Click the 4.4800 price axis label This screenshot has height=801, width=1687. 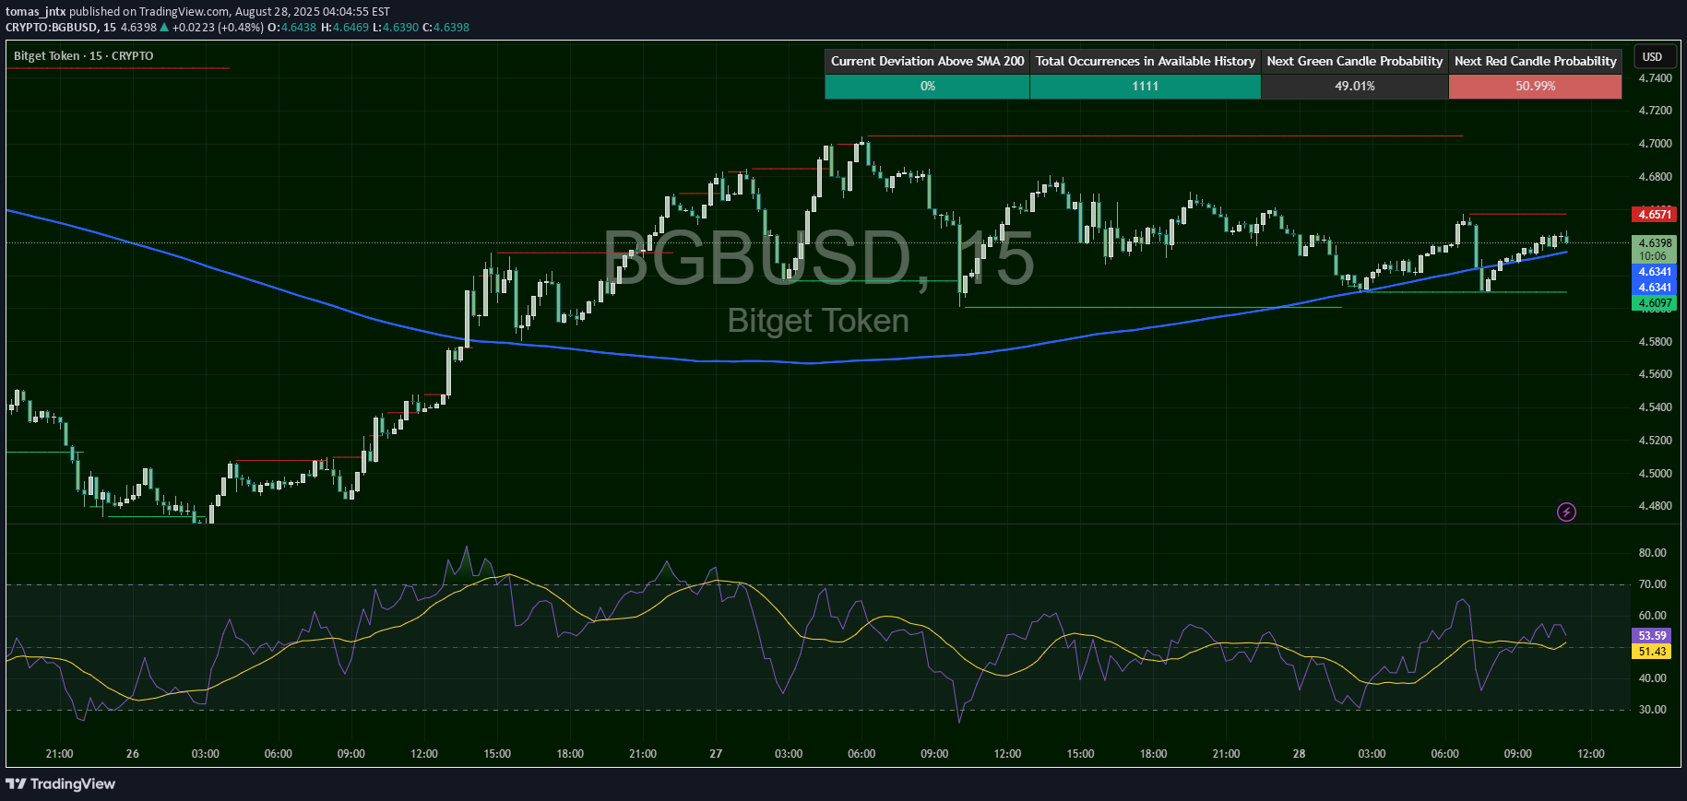[x=1655, y=506]
